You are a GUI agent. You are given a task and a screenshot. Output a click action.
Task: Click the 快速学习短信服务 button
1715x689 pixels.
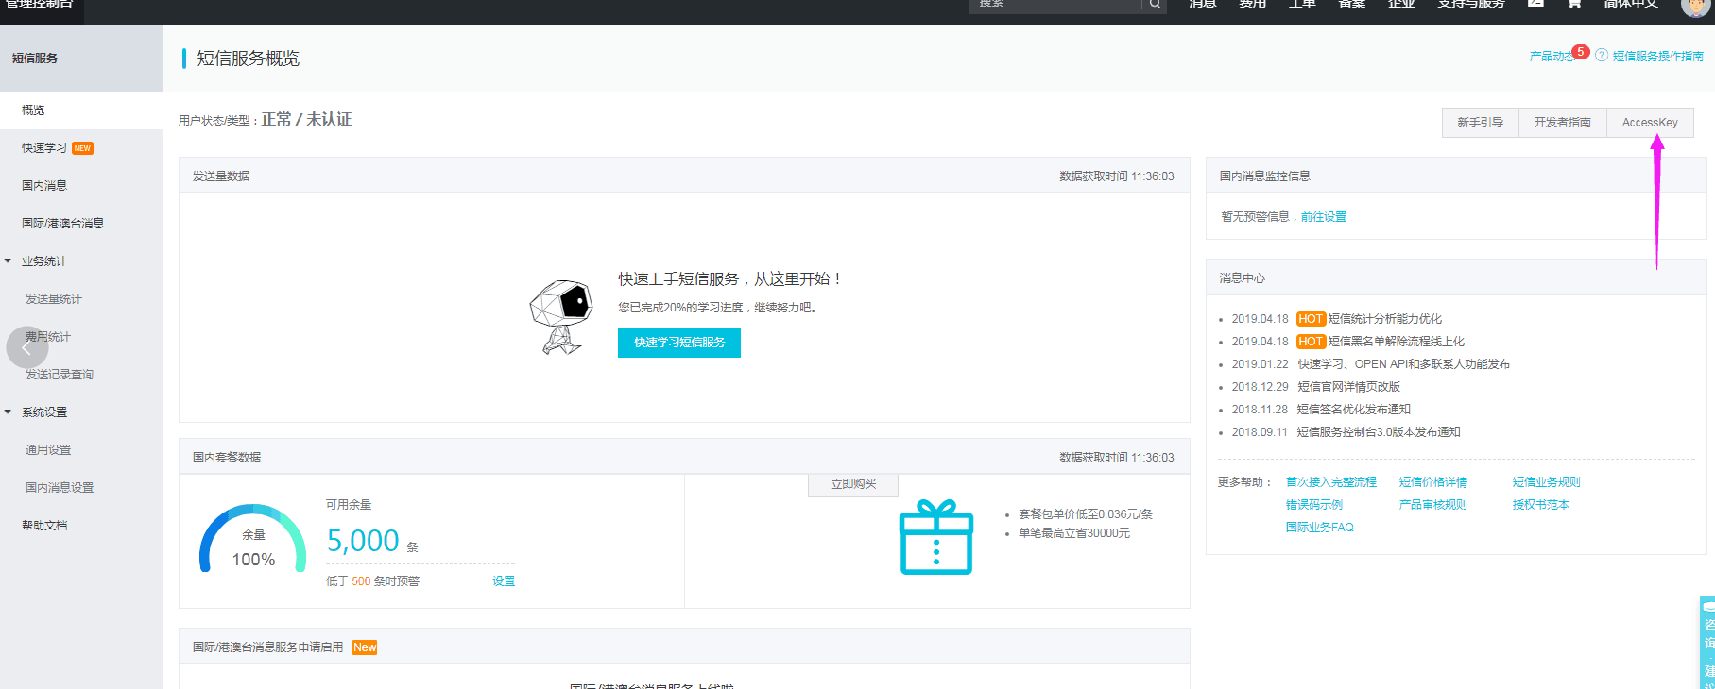click(x=678, y=343)
